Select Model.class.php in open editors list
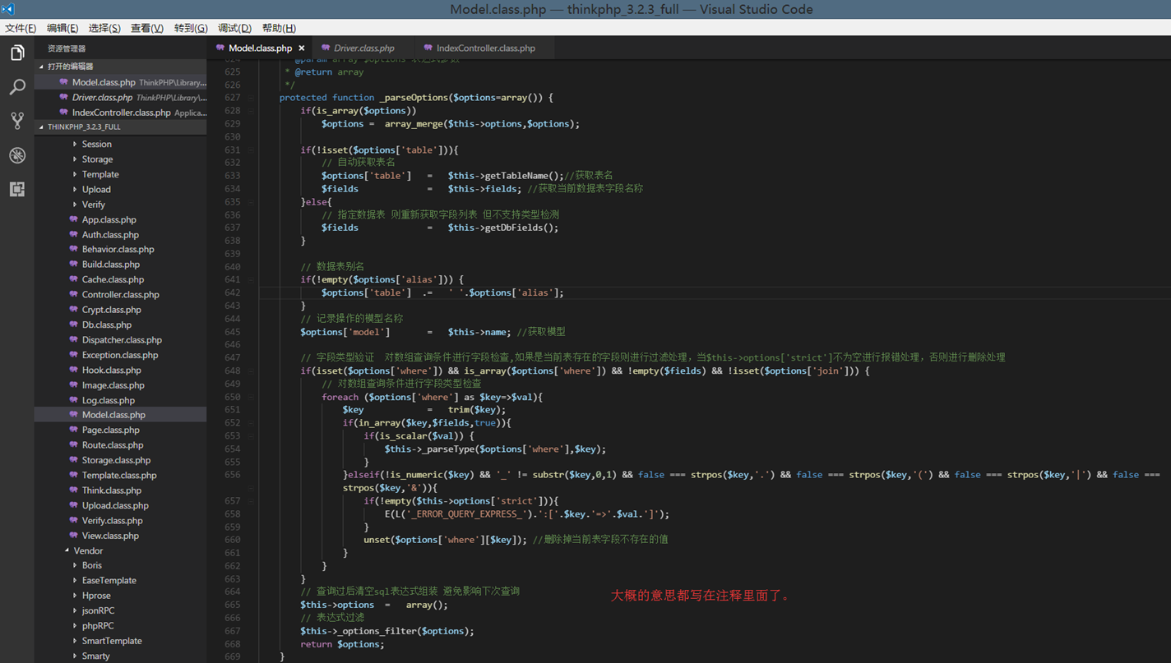The image size is (1171, 663). point(120,82)
